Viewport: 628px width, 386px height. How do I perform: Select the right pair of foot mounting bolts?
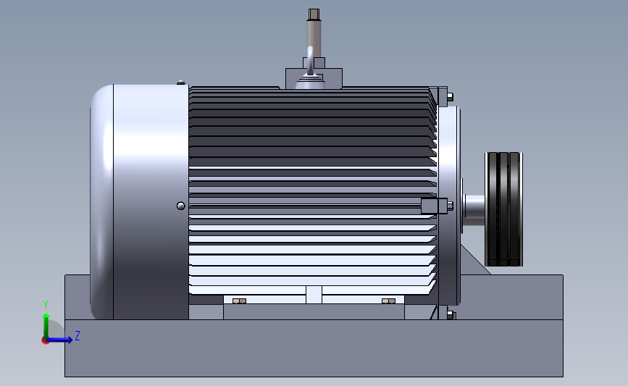point(388,301)
